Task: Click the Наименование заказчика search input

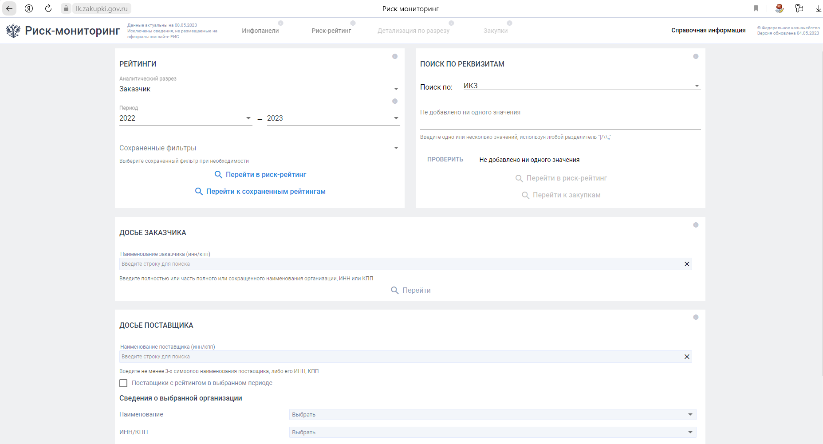Action: click(x=399, y=264)
